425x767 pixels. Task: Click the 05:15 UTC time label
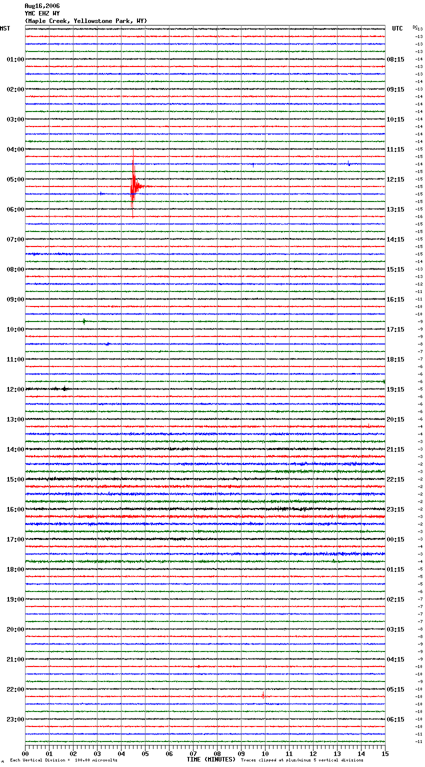[x=395, y=689]
